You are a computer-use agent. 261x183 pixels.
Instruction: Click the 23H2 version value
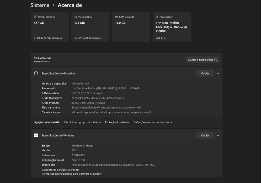click(74, 150)
